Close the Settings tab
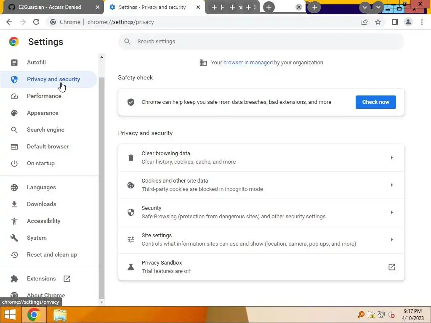431x323 pixels. [x=198, y=7]
